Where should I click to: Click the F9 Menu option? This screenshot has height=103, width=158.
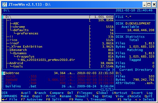tap(76, 99)
